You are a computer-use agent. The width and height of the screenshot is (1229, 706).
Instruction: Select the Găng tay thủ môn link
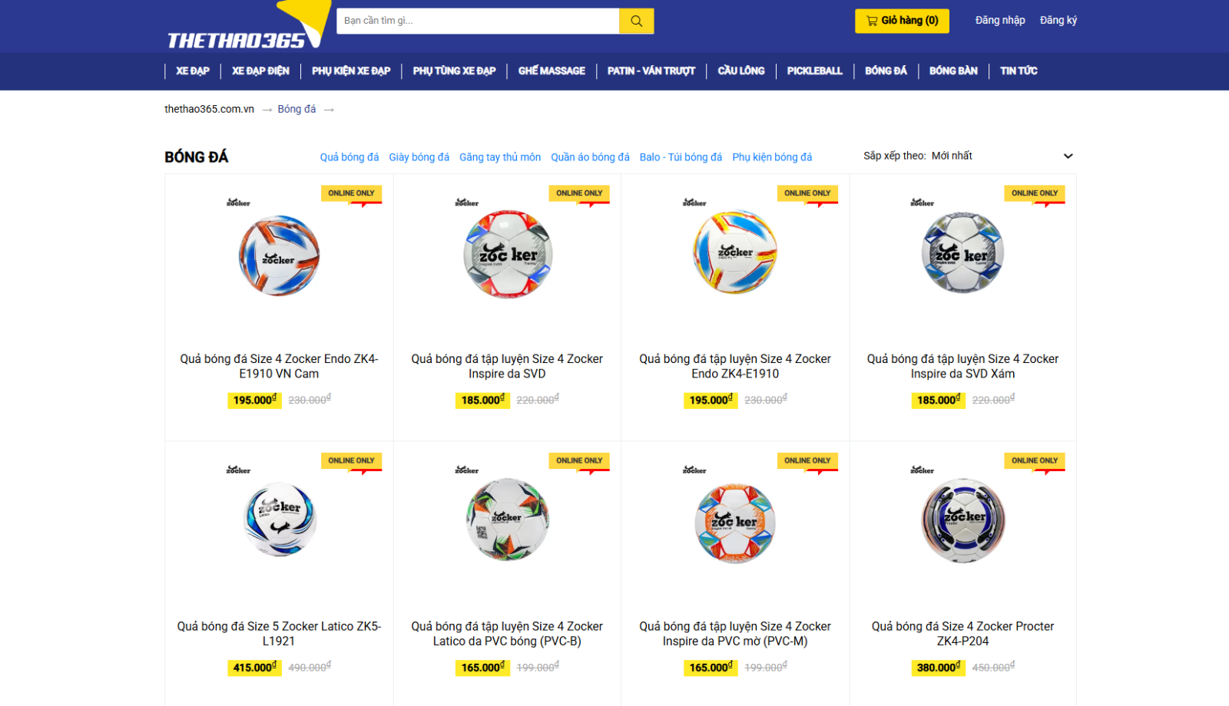coord(500,157)
